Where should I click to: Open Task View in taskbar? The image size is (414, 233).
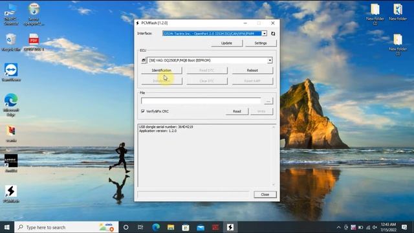140,227
